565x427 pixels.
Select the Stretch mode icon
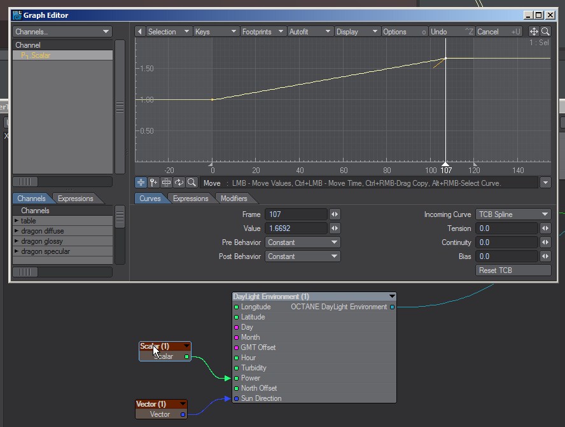click(x=166, y=183)
